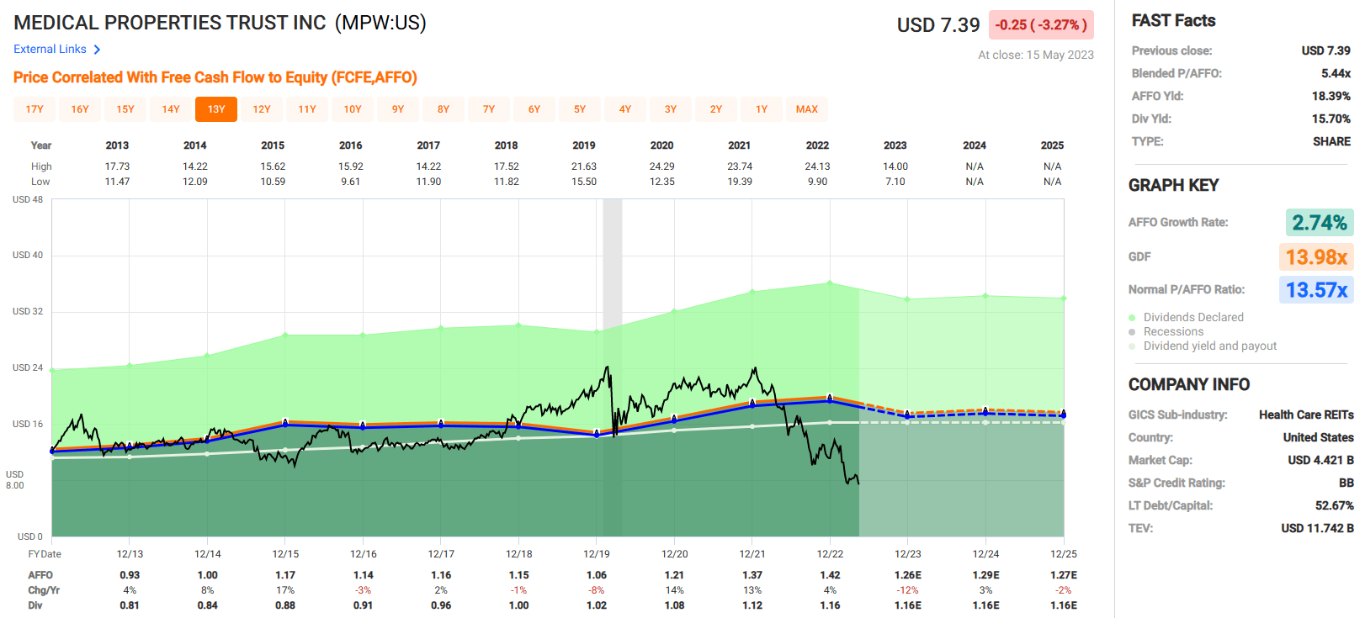Select the 12Y time range tab
This screenshot has height=618, width=1365.
pos(262,109)
